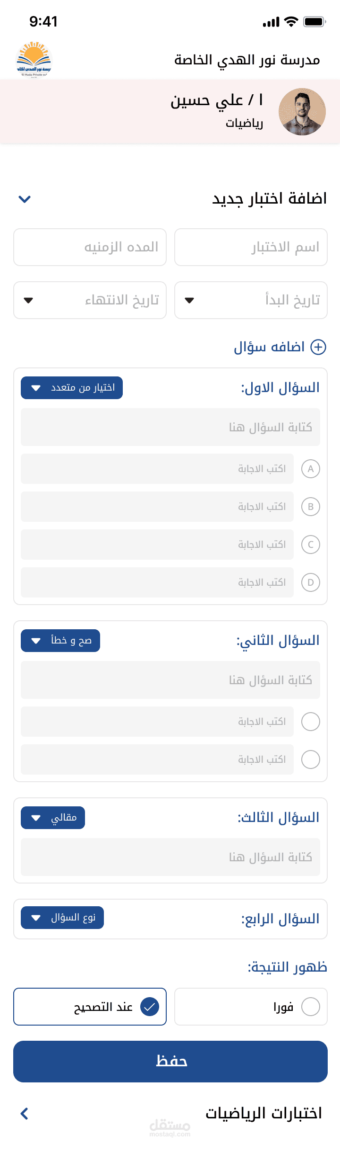Click the اسم الاختبار input field
340x1161 pixels.
251,247
